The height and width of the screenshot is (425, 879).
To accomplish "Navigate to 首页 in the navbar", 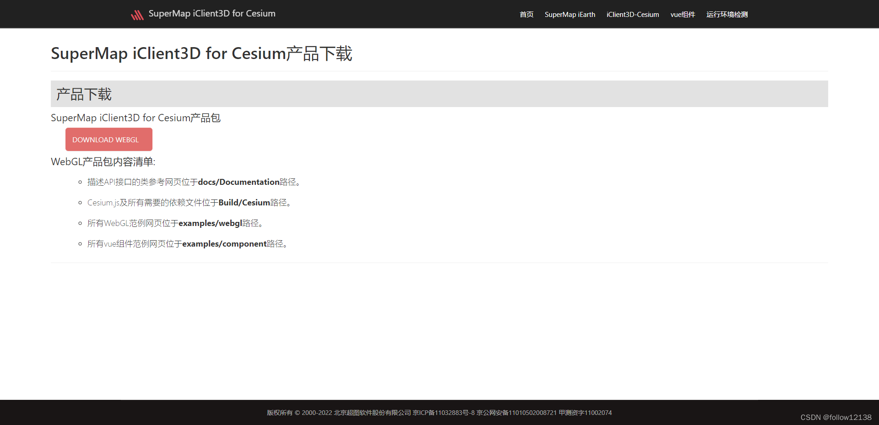I will [526, 14].
